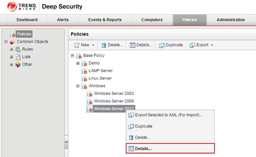Expand the Other node
The width and height of the screenshot is (256, 157).
11,64
